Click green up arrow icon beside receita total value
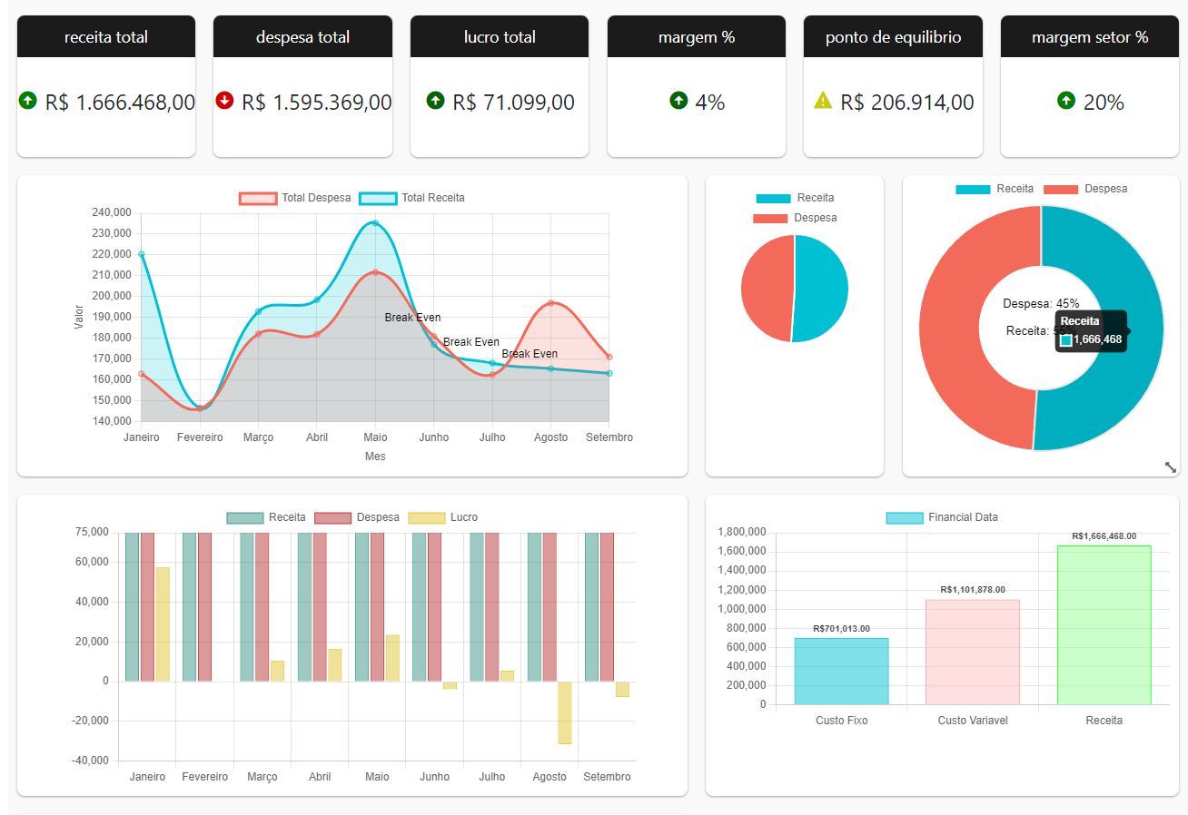The image size is (1188, 815). point(27,100)
